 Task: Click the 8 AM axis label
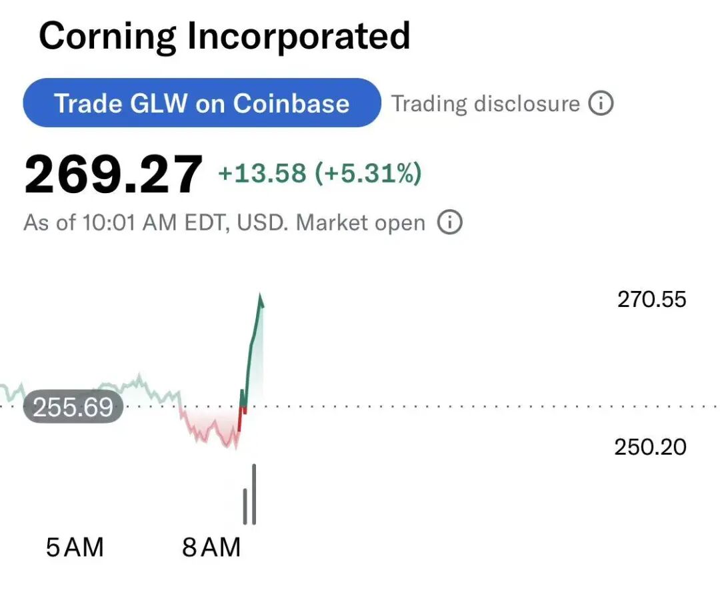pos(211,547)
